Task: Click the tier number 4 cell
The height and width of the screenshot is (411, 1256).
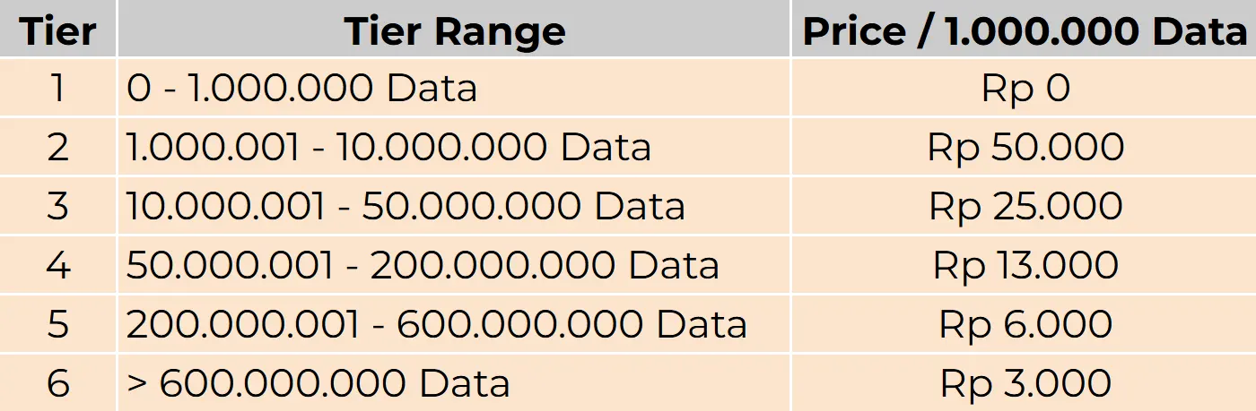Action: click(x=58, y=265)
